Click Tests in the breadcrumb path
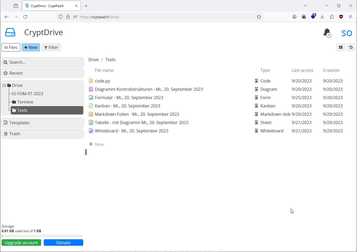Image resolution: width=357 pixels, height=252 pixels. coord(110,60)
